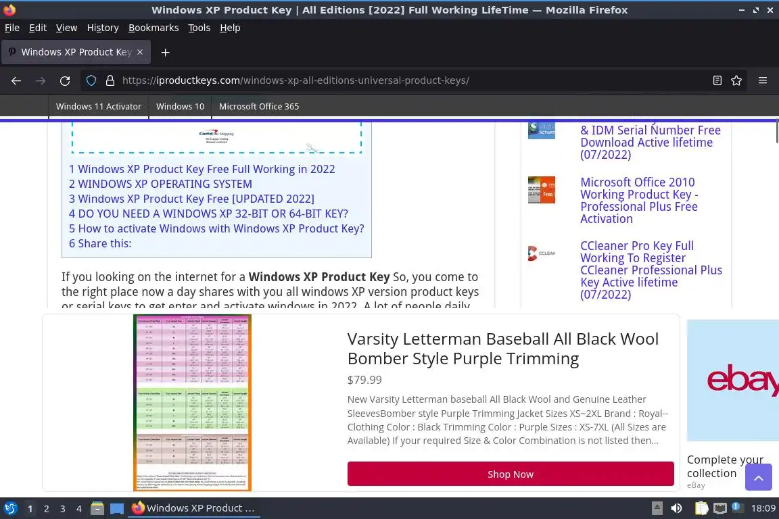Open the View menu

pyautogui.click(x=66, y=28)
